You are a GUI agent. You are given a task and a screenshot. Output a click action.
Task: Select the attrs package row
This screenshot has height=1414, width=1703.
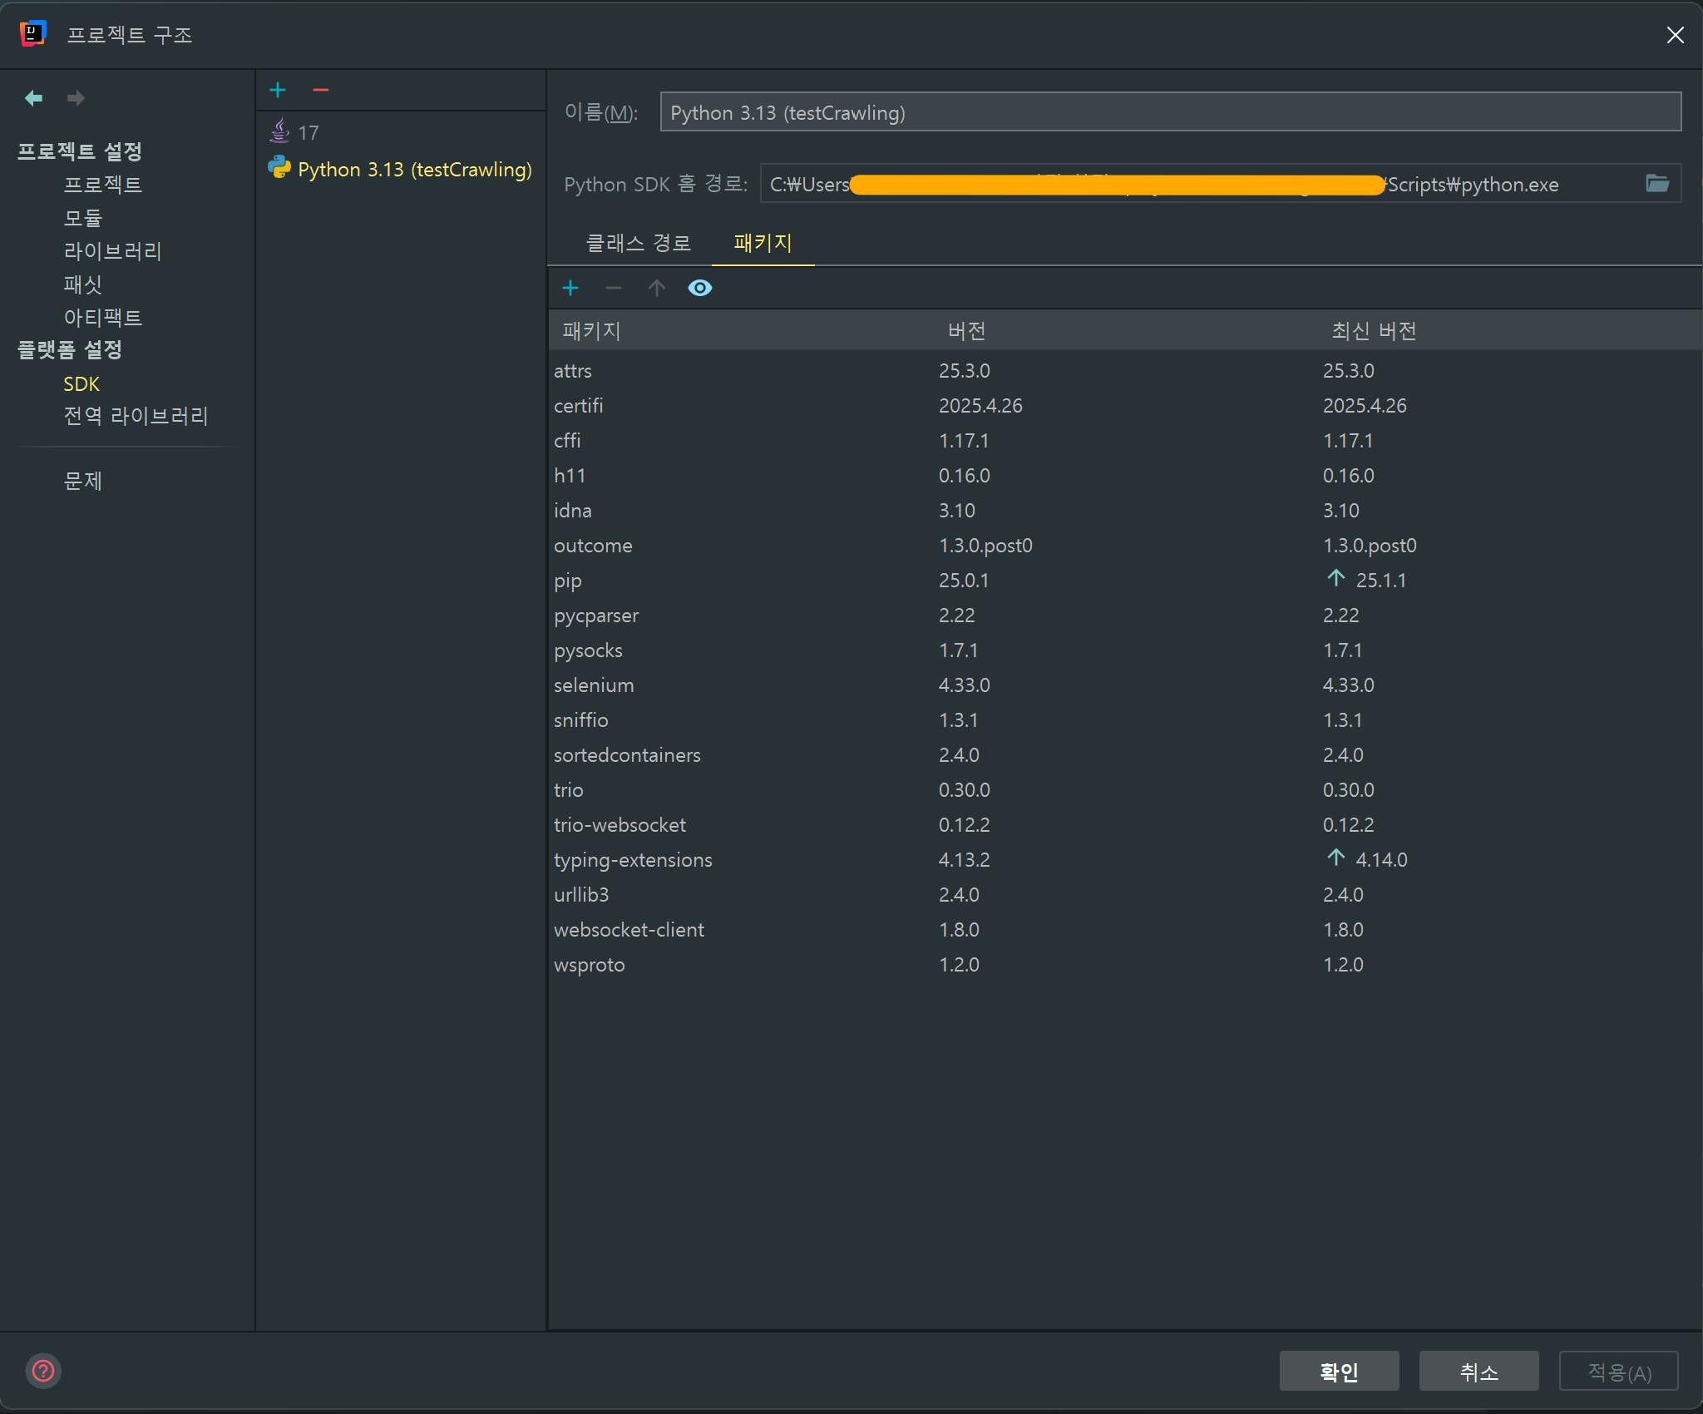pyautogui.click(x=1125, y=371)
